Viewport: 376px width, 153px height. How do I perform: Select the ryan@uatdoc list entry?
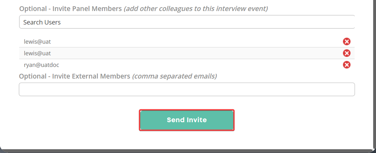coord(41,65)
